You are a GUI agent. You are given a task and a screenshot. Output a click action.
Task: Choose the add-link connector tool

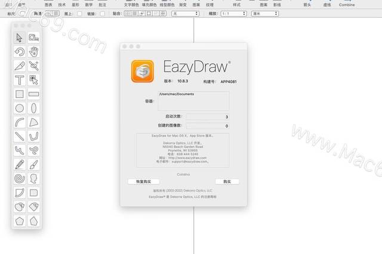[33, 66]
